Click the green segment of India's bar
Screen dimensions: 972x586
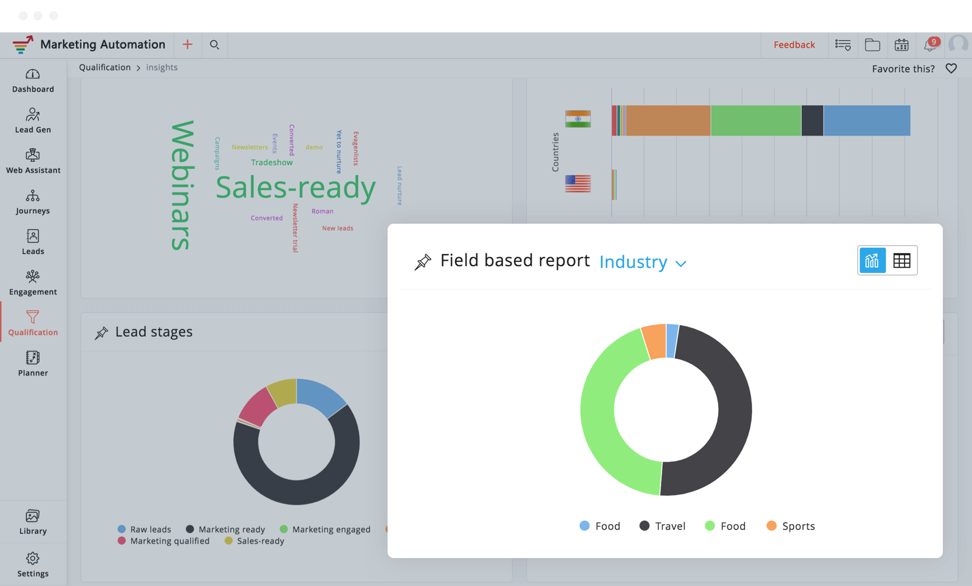(756, 120)
